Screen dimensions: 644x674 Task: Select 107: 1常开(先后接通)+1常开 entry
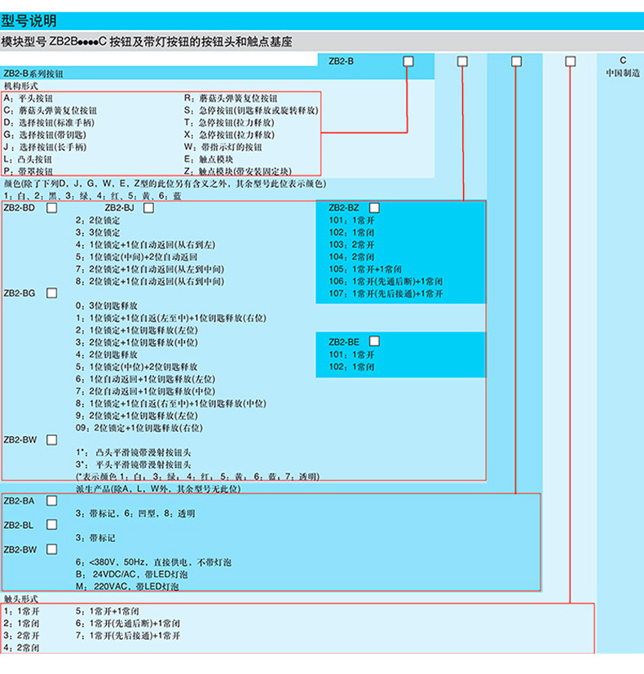pos(386,293)
